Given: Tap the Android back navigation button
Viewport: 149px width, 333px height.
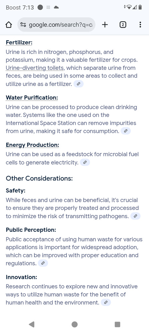Looking at the screenshot, I should [32, 324].
